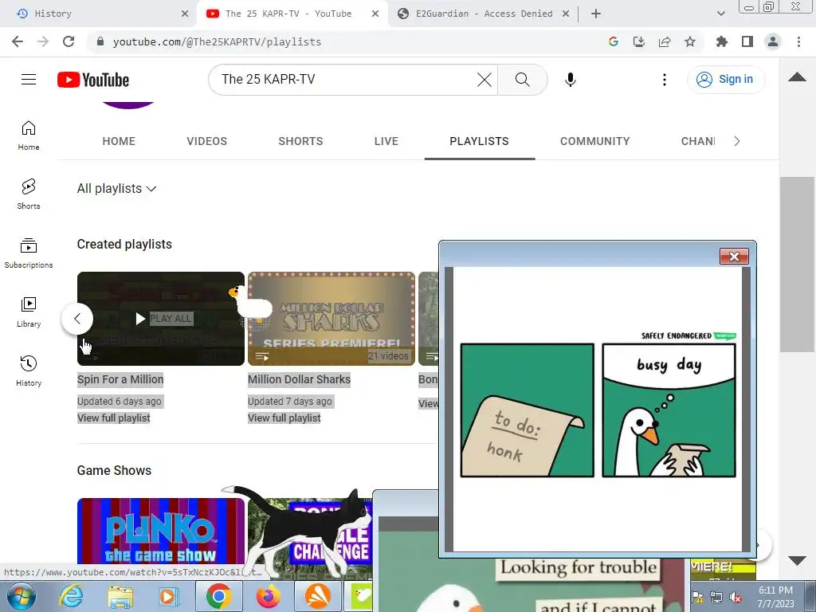Bookmark this page with the star icon
This screenshot has height=612, width=816.
coord(689,41)
